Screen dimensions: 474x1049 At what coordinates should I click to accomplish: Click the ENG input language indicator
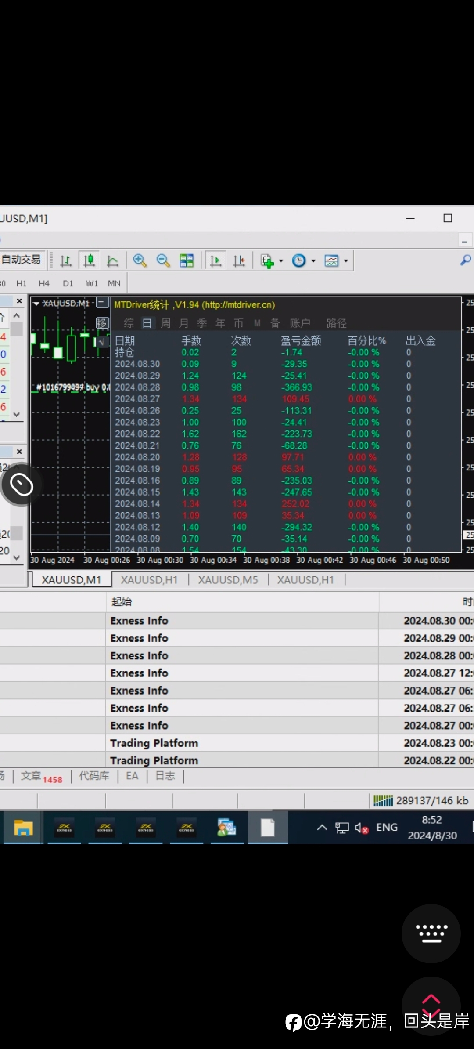pyautogui.click(x=387, y=828)
